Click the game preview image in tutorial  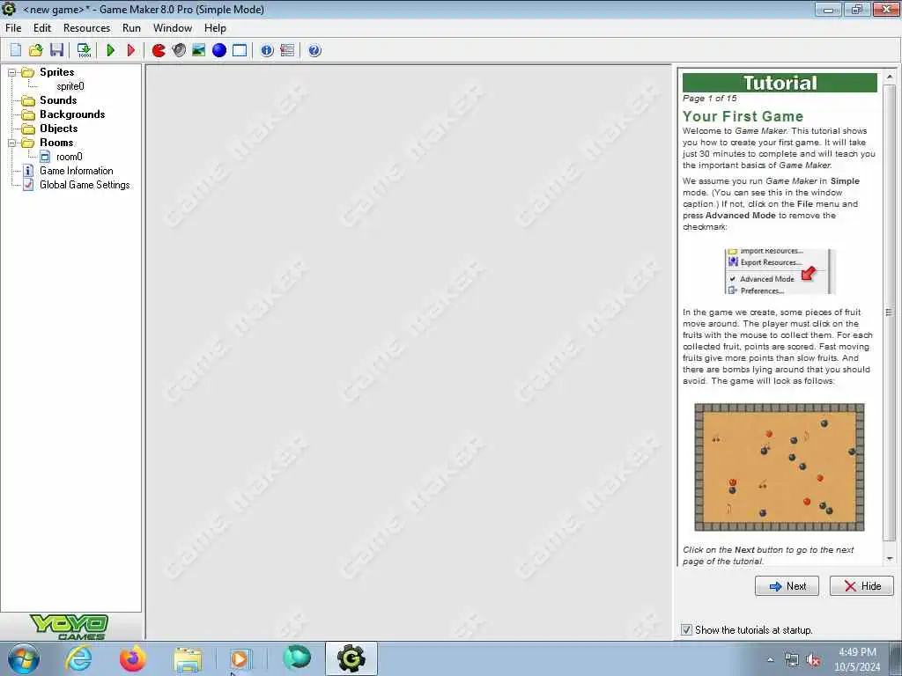pyautogui.click(x=779, y=467)
